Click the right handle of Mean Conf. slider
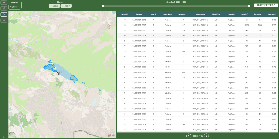This screenshot has width=279, height=139. point(249,6)
